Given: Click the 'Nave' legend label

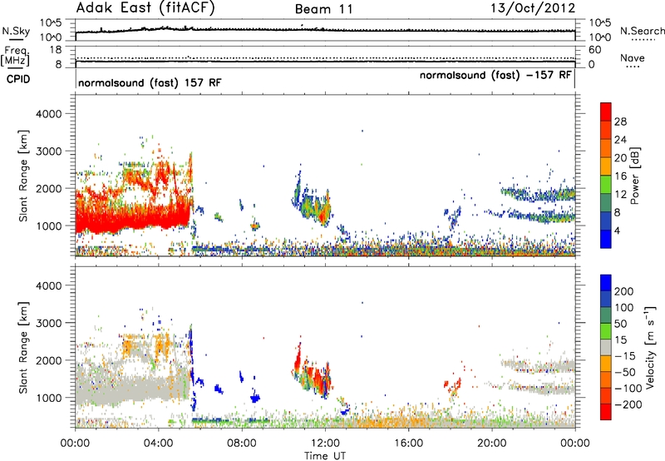Looking at the screenshot, I should coord(632,57).
